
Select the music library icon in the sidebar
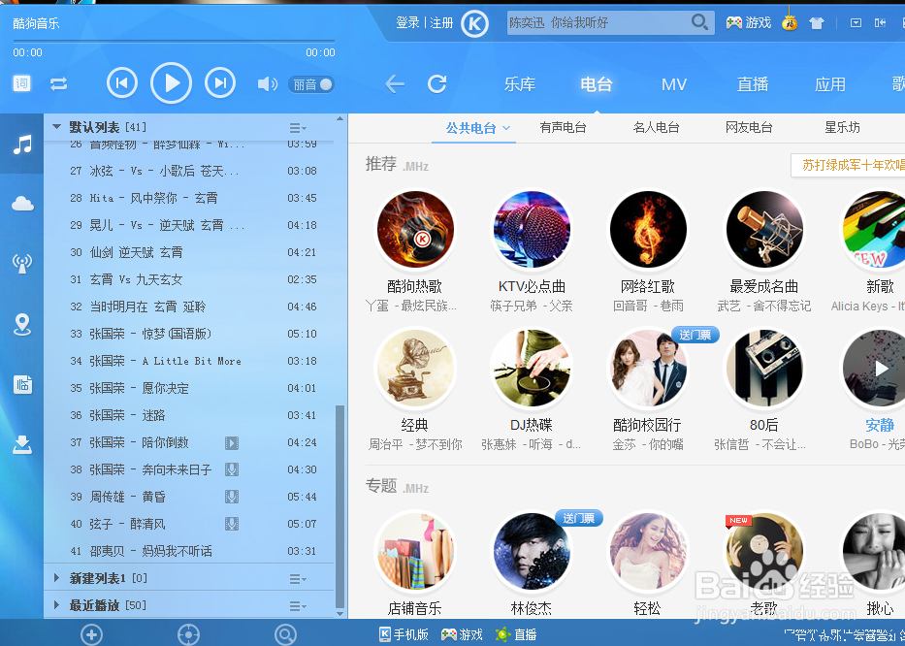21,144
